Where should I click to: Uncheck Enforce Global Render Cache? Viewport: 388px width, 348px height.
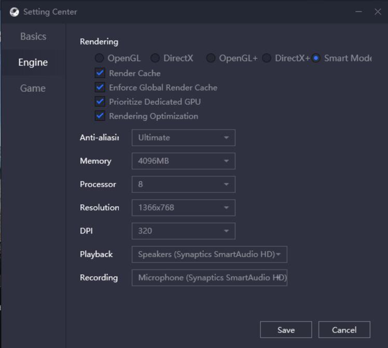[100, 88]
